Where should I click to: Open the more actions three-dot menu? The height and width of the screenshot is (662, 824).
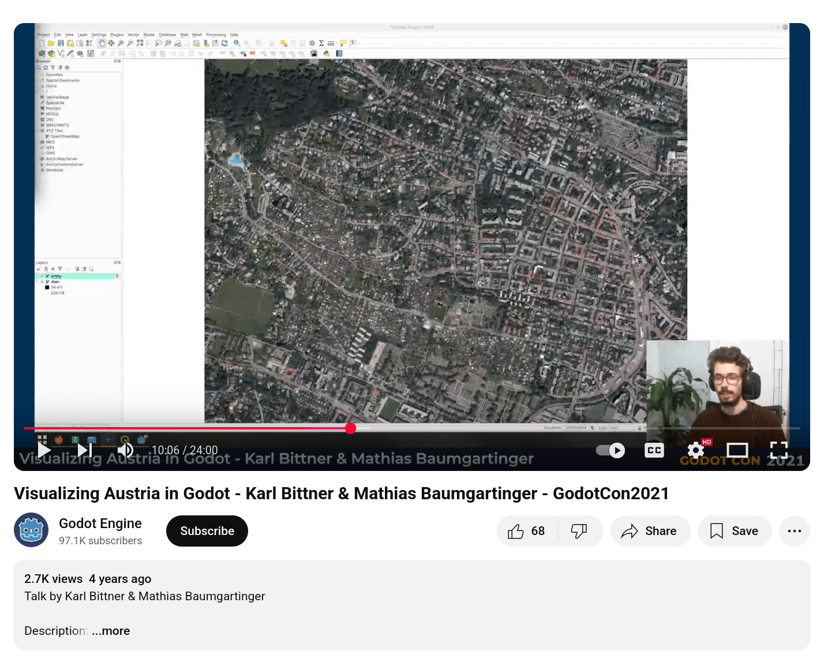[795, 531]
